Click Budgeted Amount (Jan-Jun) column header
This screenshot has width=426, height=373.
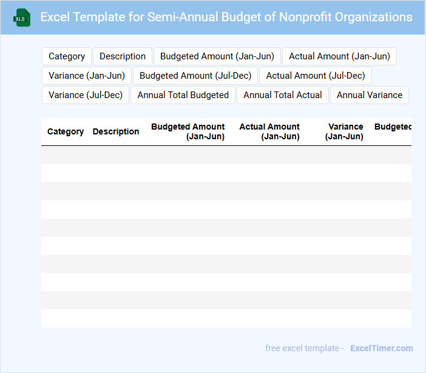[x=188, y=131]
